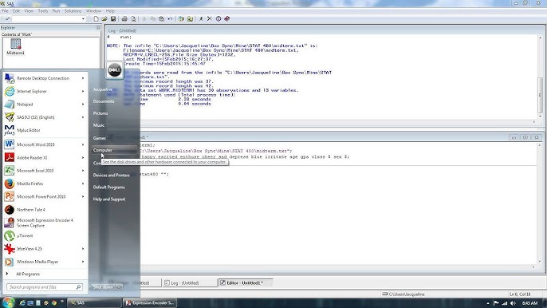547x308 pixels.
Task: Click the Clear All X toolbar icon
Action: 209,19
